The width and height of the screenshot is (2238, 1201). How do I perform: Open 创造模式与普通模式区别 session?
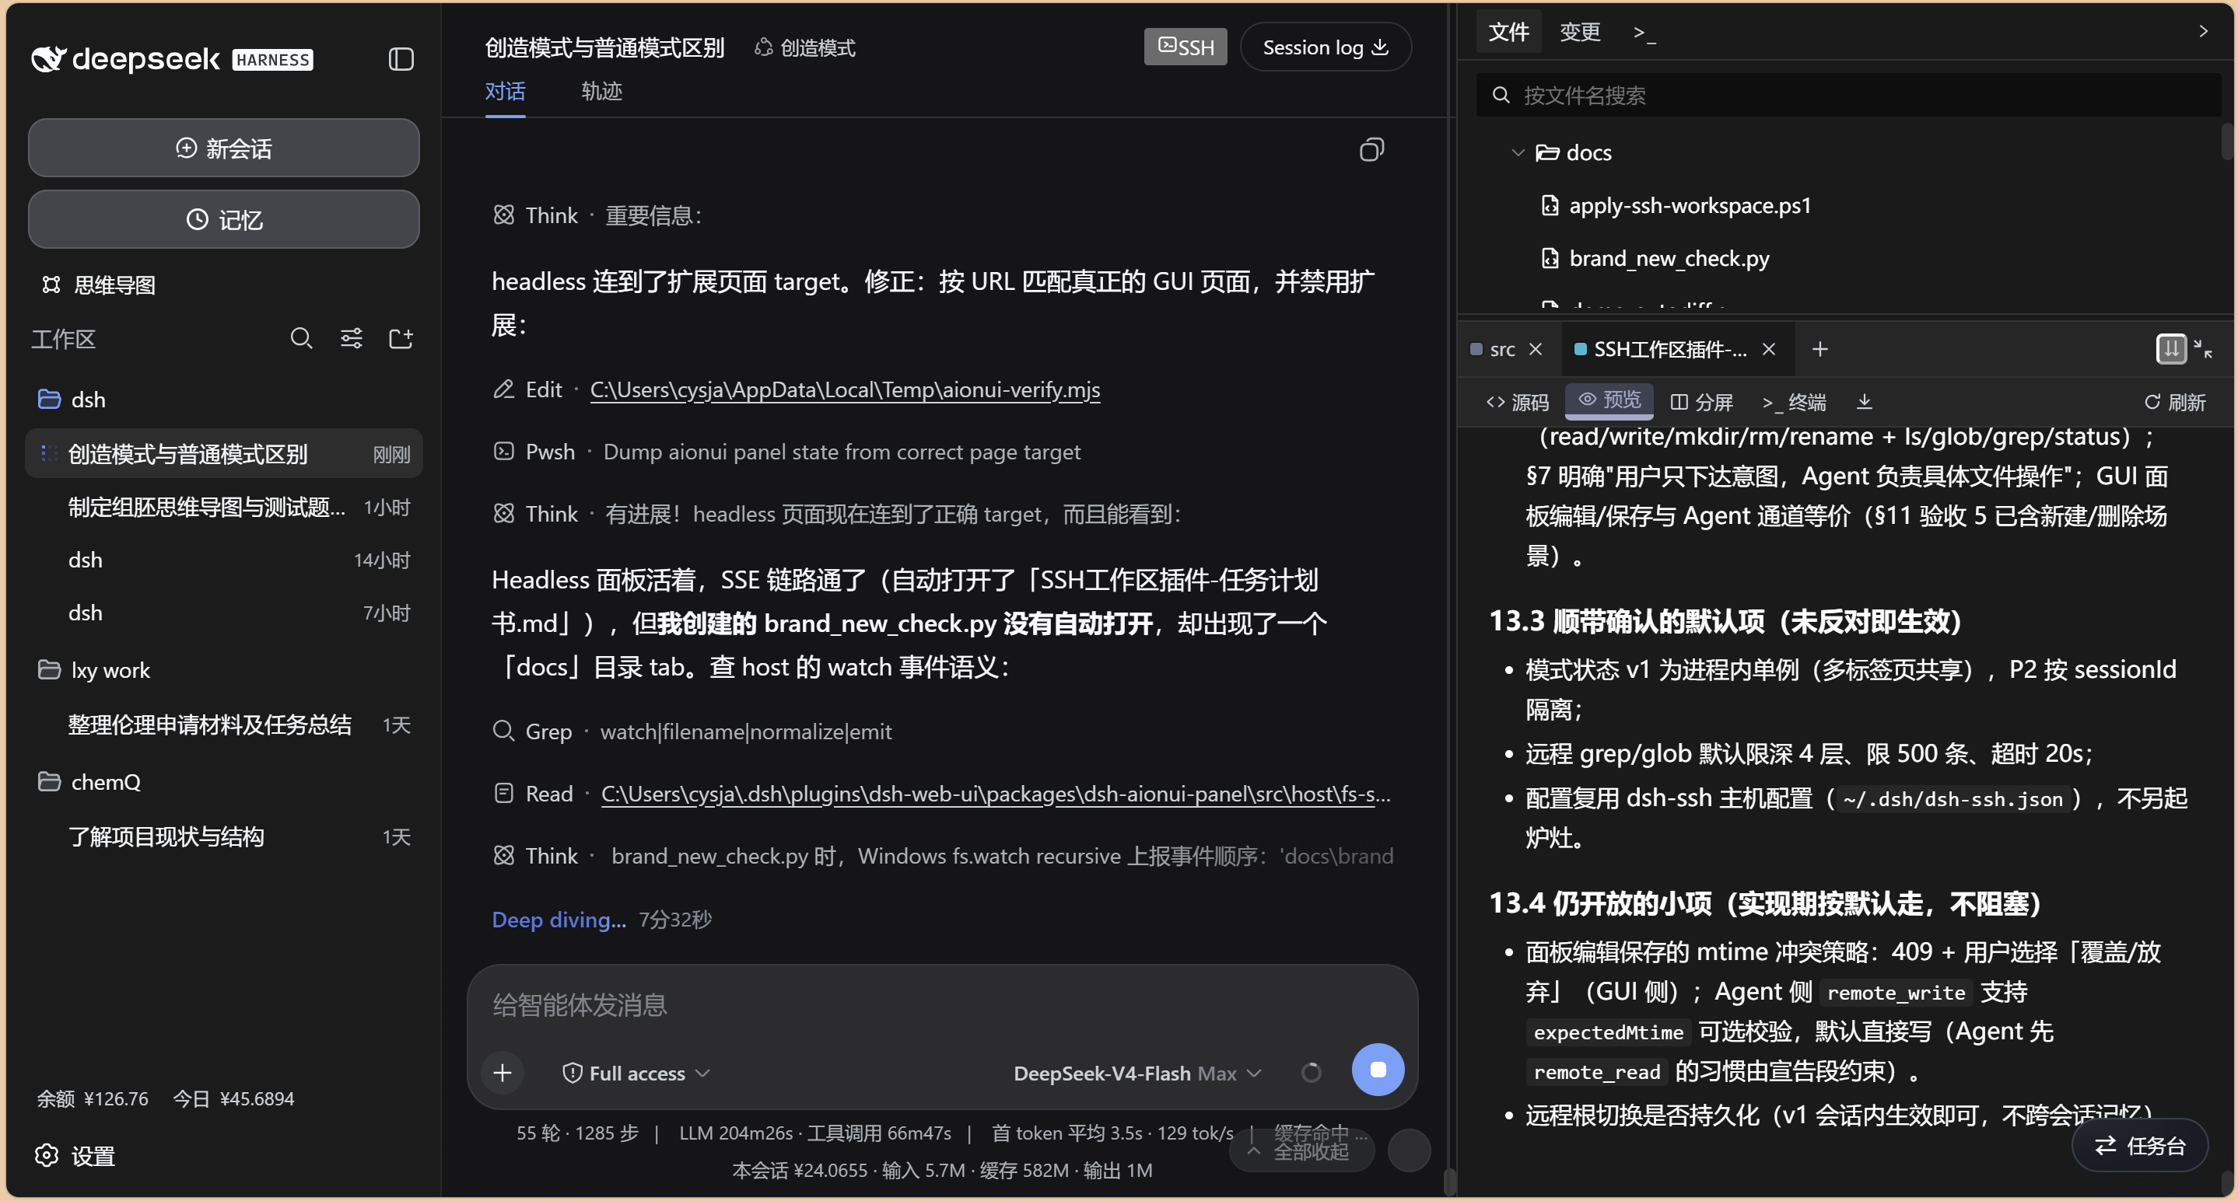pyautogui.click(x=224, y=454)
